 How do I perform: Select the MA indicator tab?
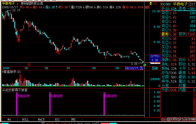(x=9, y=119)
